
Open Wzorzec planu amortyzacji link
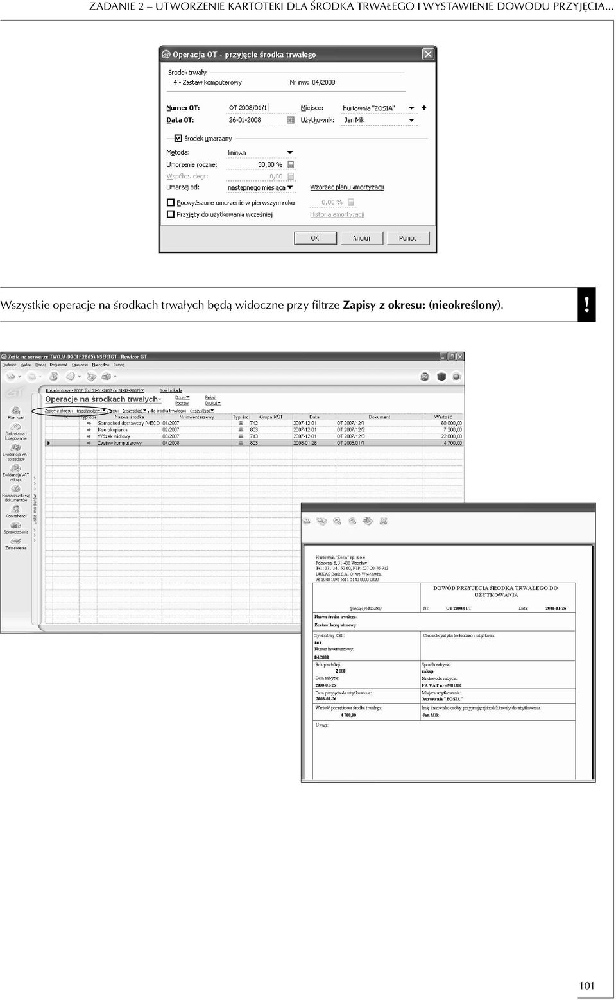[347, 187]
